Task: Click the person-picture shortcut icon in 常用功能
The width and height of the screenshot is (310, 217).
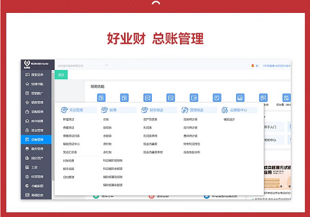Action: point(263,98)
